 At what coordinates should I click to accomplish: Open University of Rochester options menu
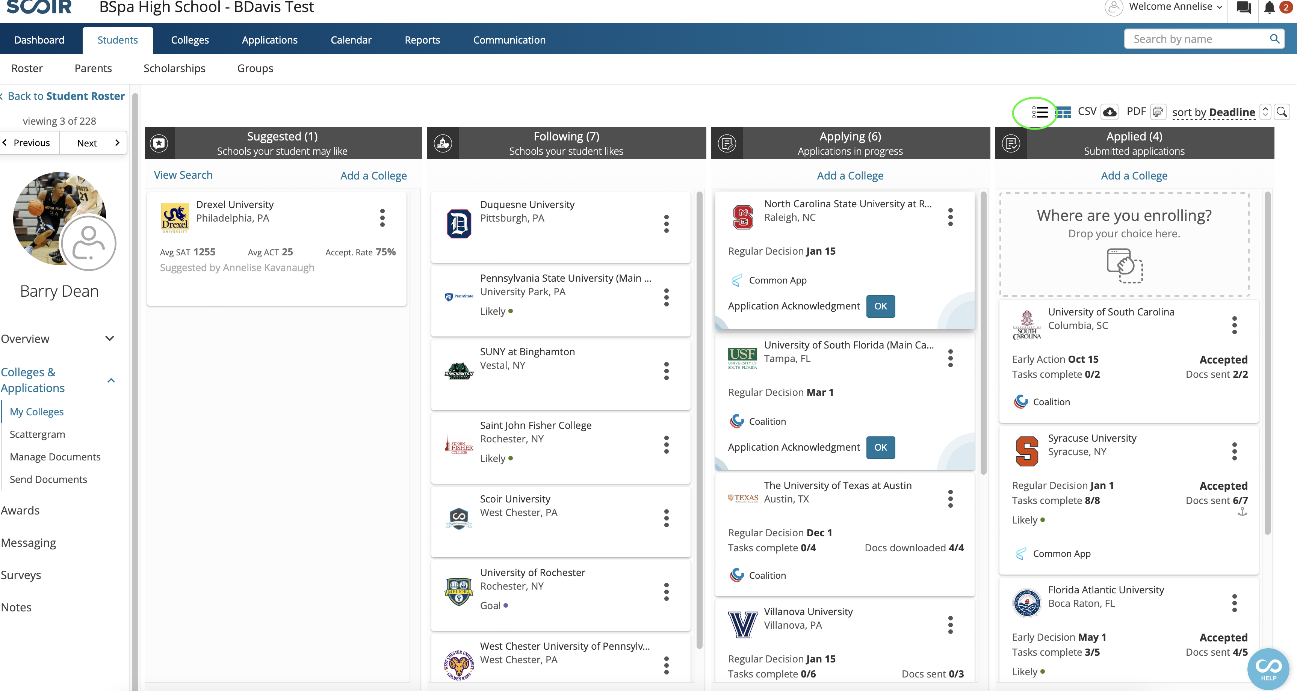coord(666,592)
